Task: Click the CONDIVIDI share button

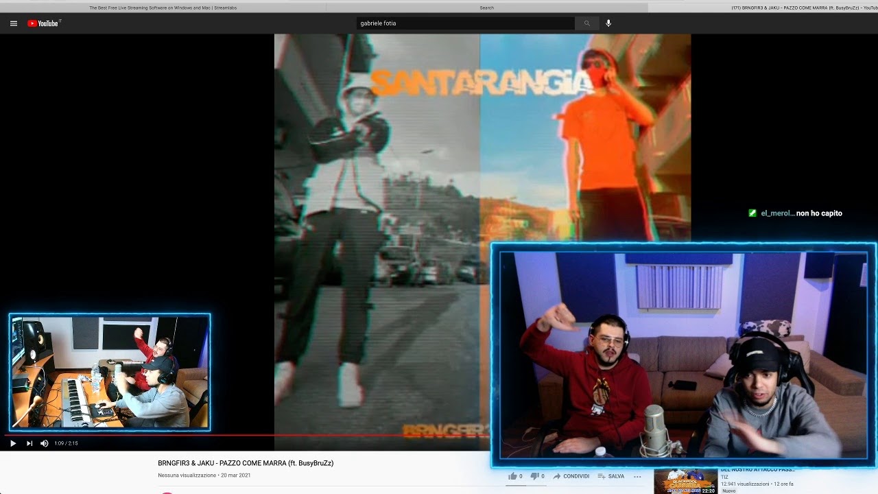Action: point(571,476)
